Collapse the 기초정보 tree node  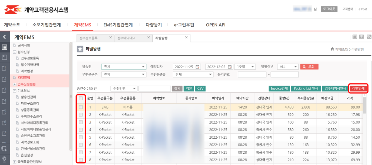pyautogui.click(x=15, y=91)
